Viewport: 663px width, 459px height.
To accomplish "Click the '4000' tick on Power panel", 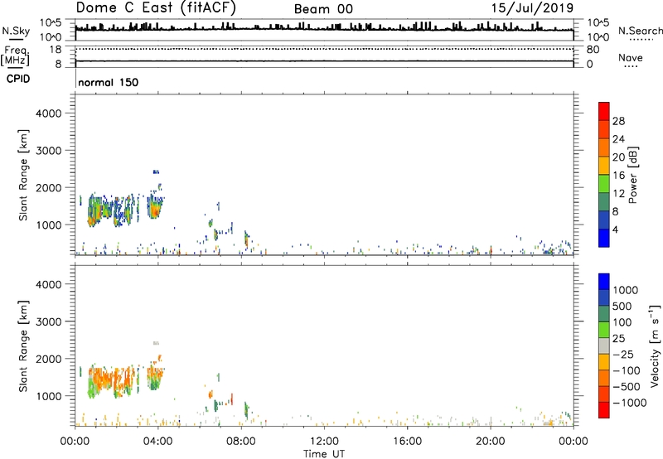I will (48, 114).
